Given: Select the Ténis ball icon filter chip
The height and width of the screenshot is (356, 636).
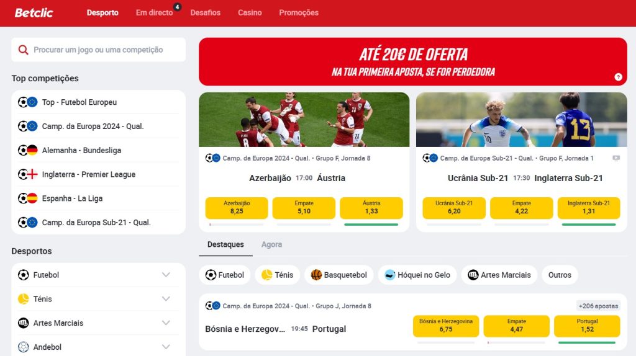Looking at the screenshot, I should [267, 275].
